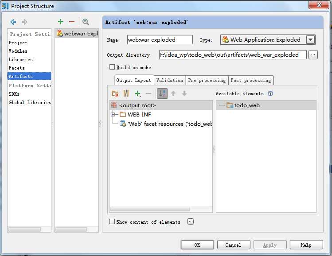Click the Cancel button
This screenshot has width=332, height=256.
234,245
